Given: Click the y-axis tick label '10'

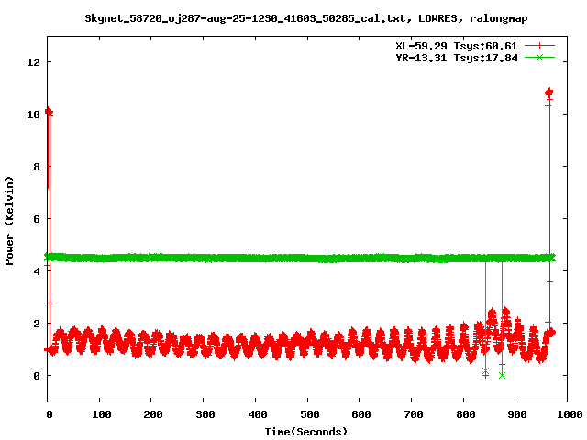Looking at the screenshot, I should pos(33,115).
